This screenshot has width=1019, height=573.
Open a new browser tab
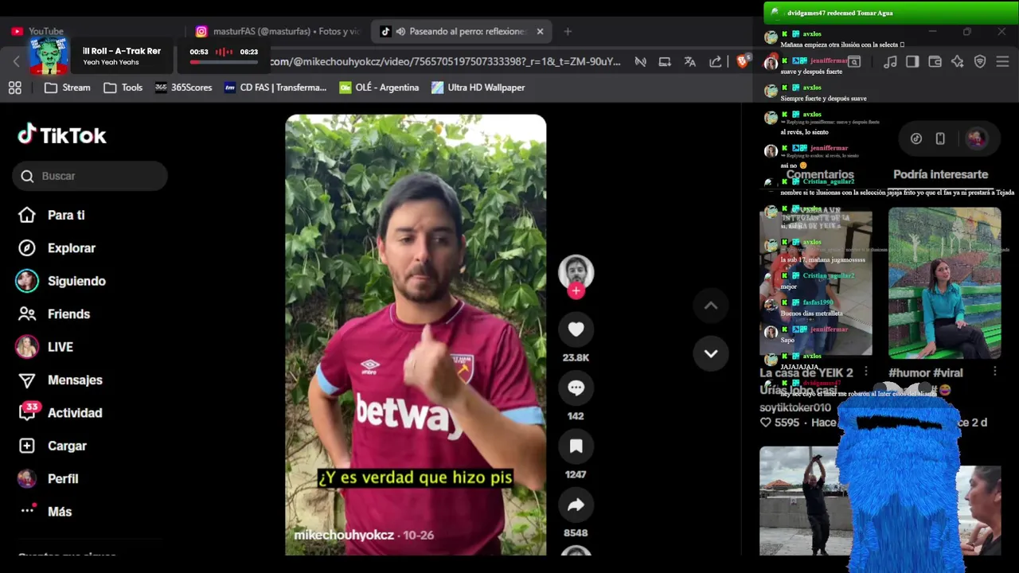[568, 31]
